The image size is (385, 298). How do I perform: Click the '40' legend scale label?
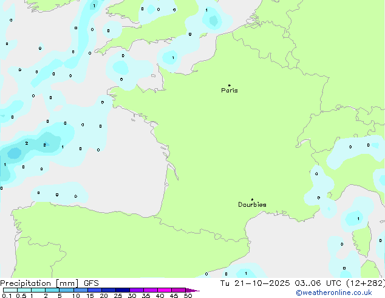pyautogui.click(x=160, y=296)
